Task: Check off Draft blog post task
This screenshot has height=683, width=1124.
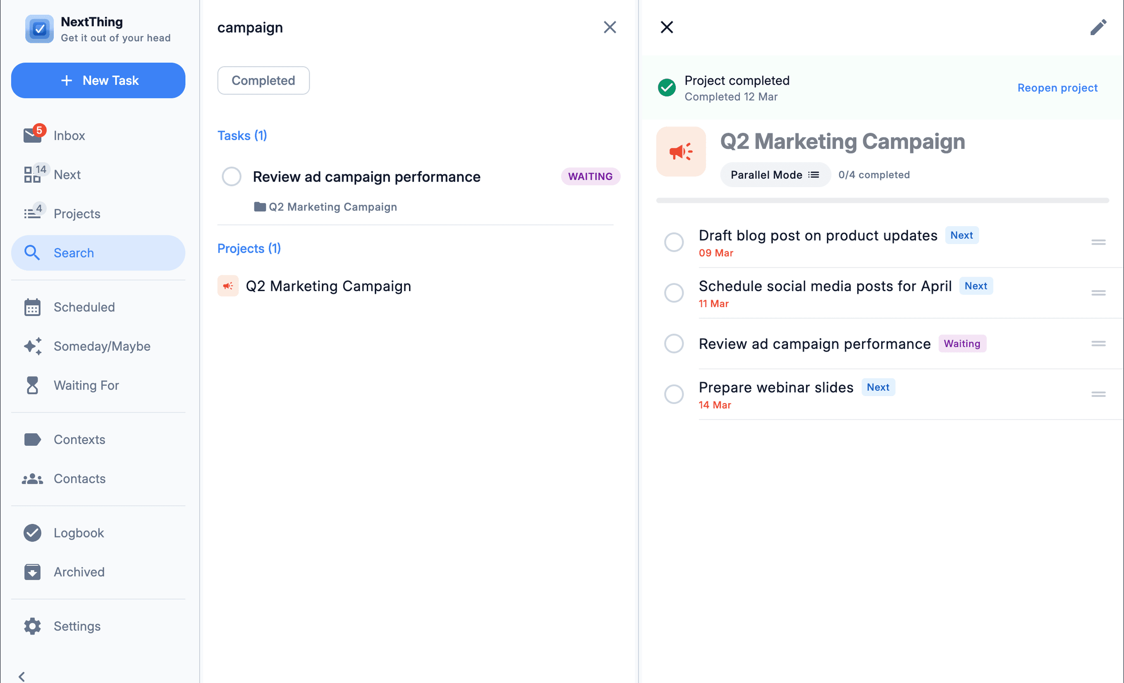Action: tap(674, 242)
